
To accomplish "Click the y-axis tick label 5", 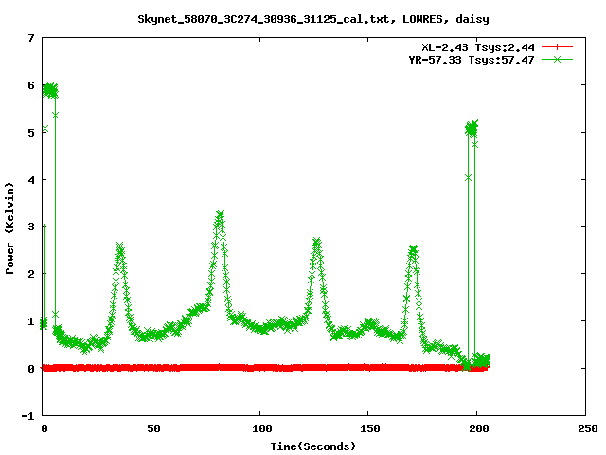I will point(31,133).
